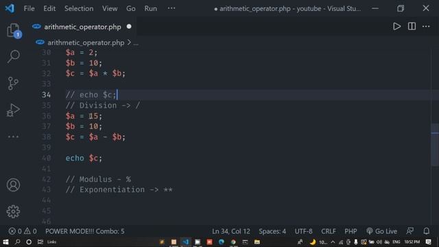Click the PHP file icon in breadcrumb
439x247 pixels.
pos(40,43)
